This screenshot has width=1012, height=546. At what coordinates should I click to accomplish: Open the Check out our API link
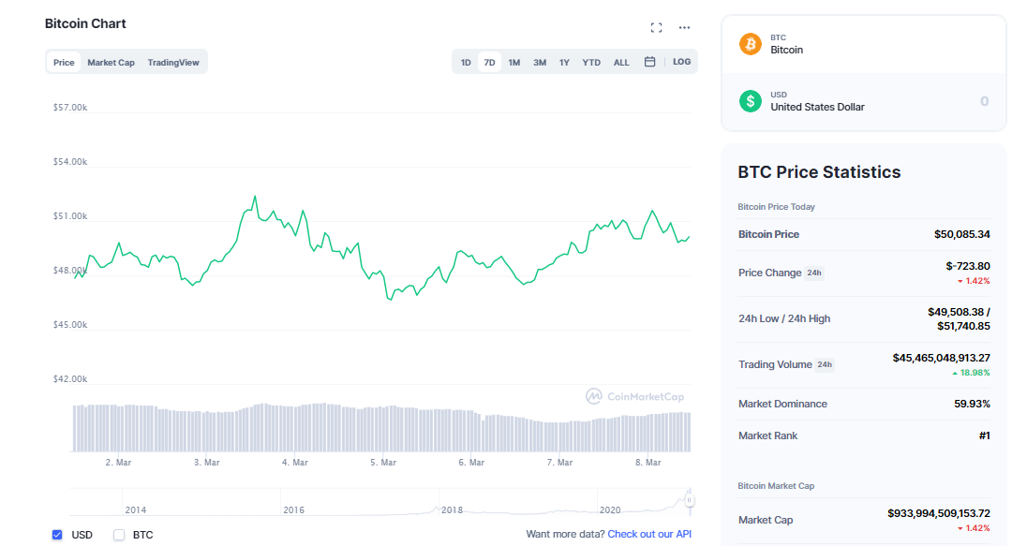pos(649,534)
